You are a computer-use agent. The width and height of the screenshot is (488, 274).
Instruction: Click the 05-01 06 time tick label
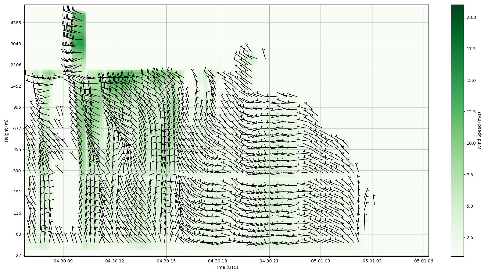point(423,261)
